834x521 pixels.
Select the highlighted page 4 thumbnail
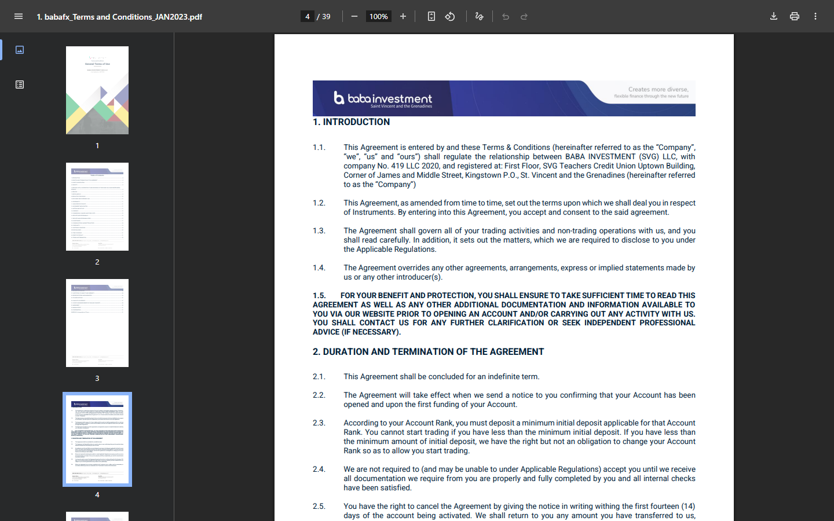pos(97,439)
